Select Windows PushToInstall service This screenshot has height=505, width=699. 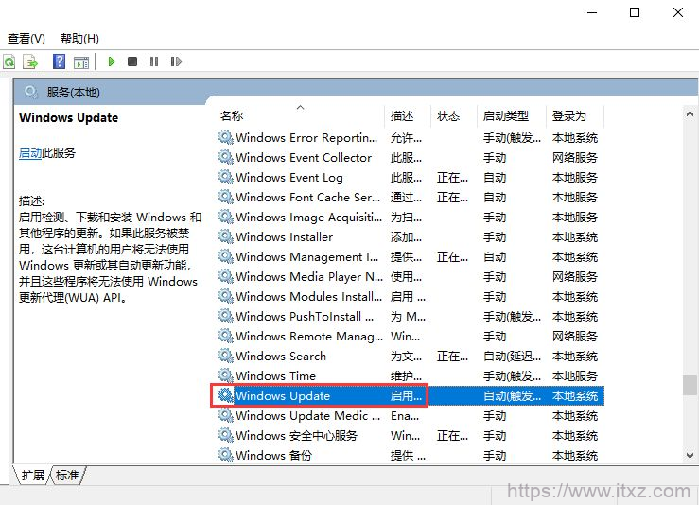(411, 317)
